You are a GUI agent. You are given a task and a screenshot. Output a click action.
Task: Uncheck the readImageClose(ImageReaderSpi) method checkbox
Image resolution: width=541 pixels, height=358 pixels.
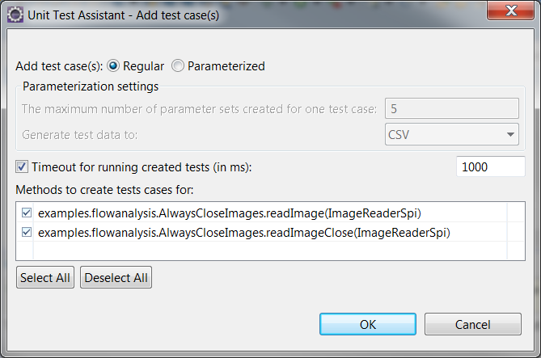[x=27, y=232]
